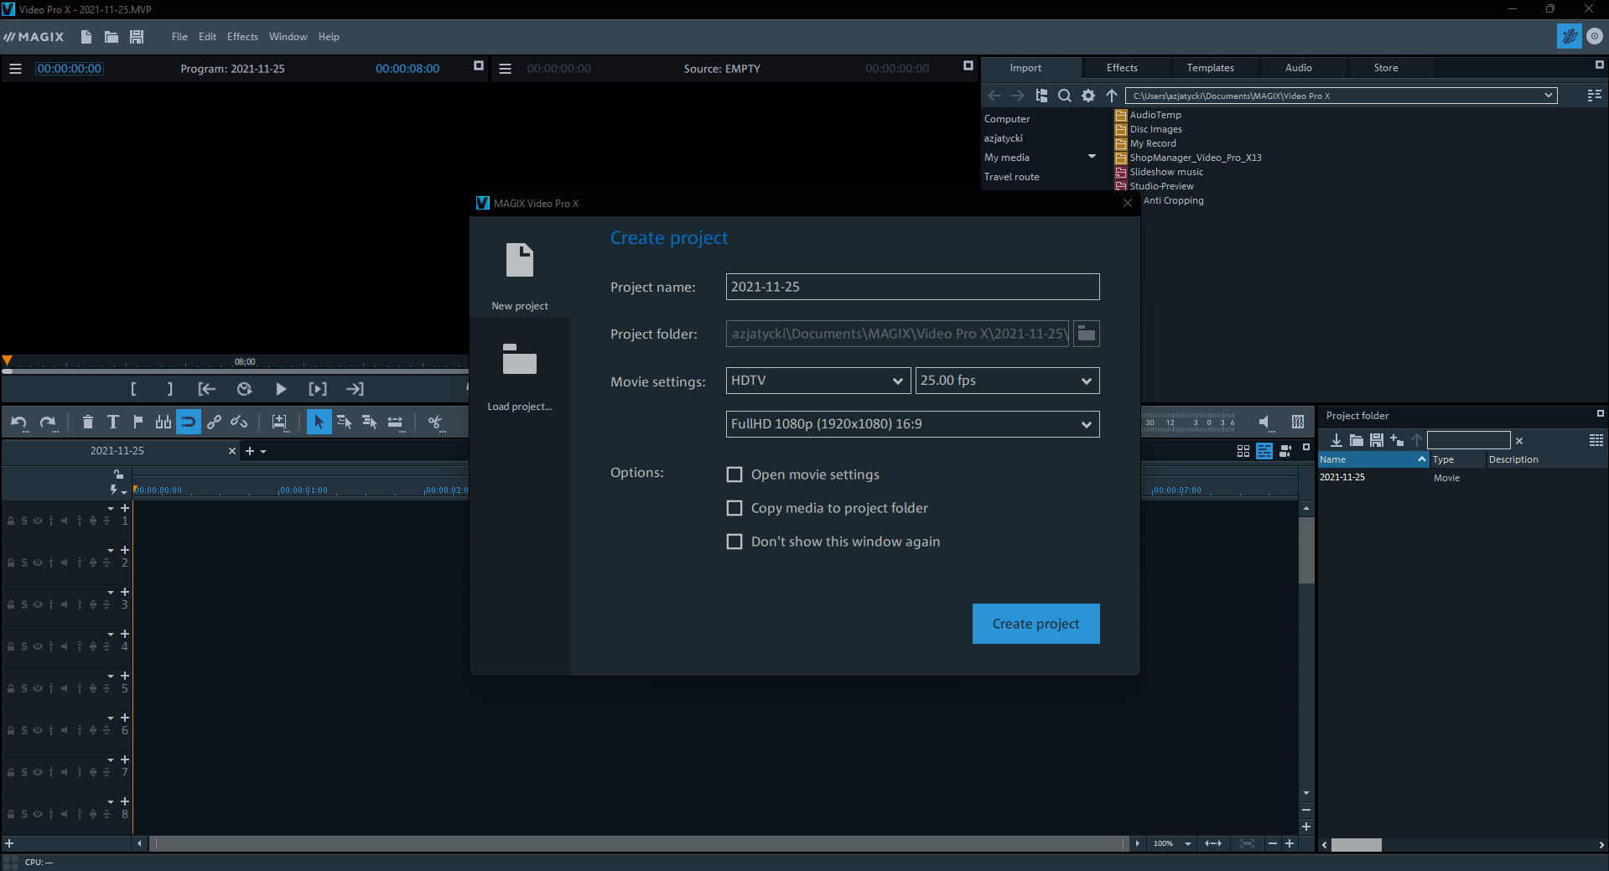Click the new file icon in top toolbar
This screenshot has width=1609, height=871.
(86, 37)
